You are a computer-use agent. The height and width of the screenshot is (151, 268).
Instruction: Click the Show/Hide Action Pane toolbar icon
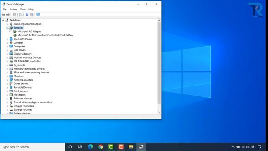tap(32, 15)
